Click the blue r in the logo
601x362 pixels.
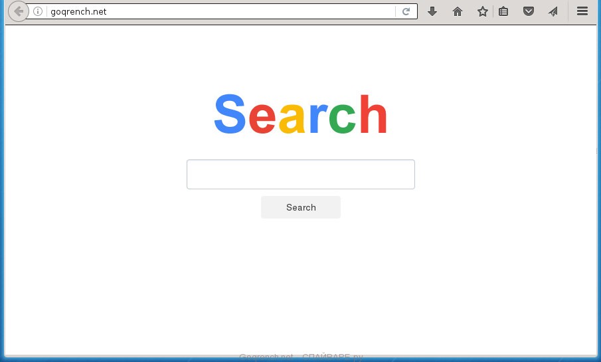[x=318, y=118]
